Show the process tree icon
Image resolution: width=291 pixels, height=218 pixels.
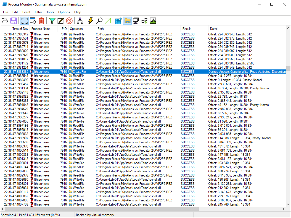point(80,21)
